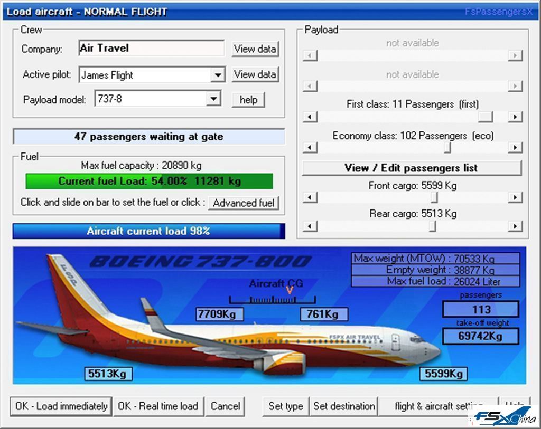View data for the Active pilot
This screenshot has width=541, height=429.
[x=255, y=74]
